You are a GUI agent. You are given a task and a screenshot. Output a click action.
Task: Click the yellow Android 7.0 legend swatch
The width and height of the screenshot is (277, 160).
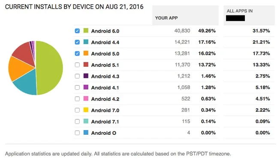[x=86, y=110]
